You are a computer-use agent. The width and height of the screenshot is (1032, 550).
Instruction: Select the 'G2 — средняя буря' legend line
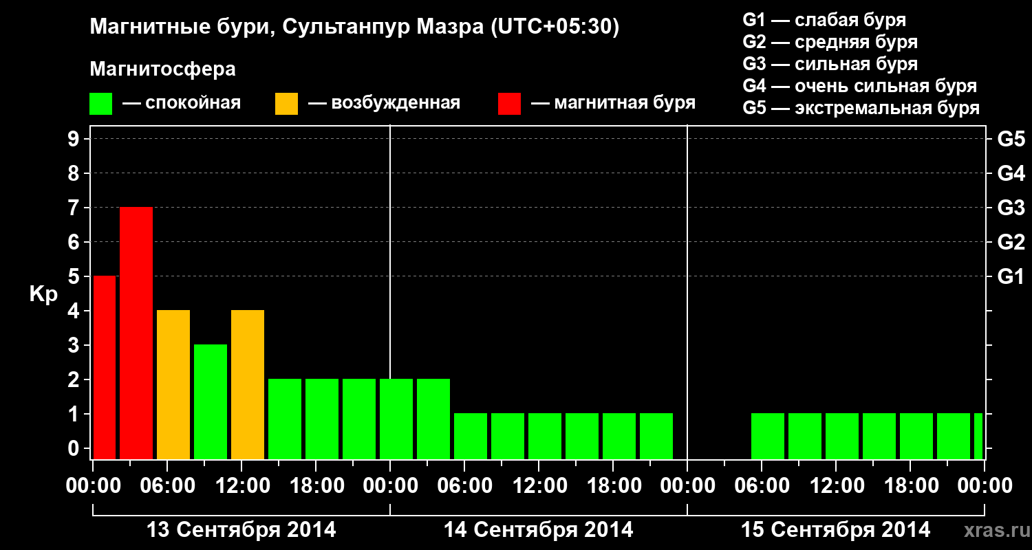pyautogui.click(x=830, y=42)
